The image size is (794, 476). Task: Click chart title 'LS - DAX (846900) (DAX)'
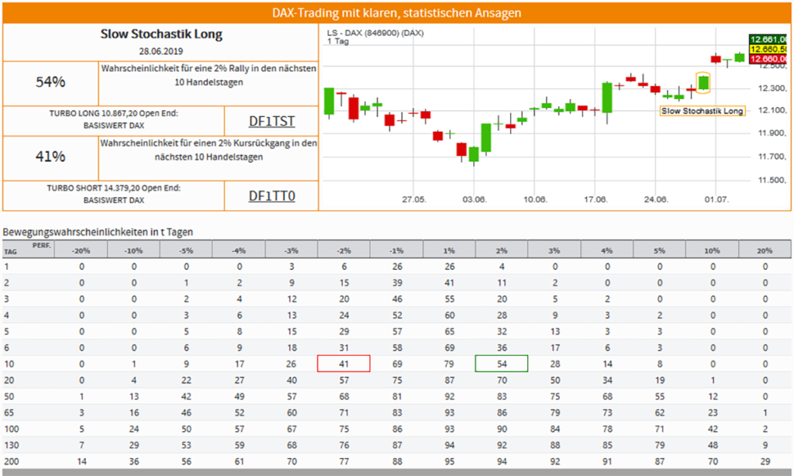pyautogui.click(x=375, y=33)
